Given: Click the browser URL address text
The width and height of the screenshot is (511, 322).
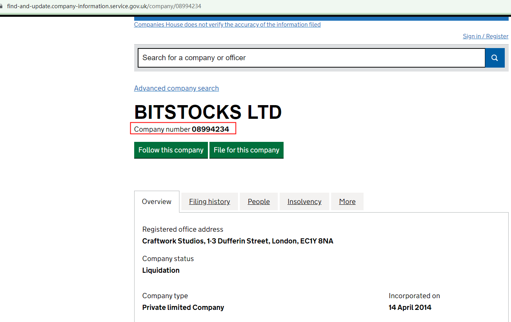Looking at the screenshot, I should pos(104,6).
